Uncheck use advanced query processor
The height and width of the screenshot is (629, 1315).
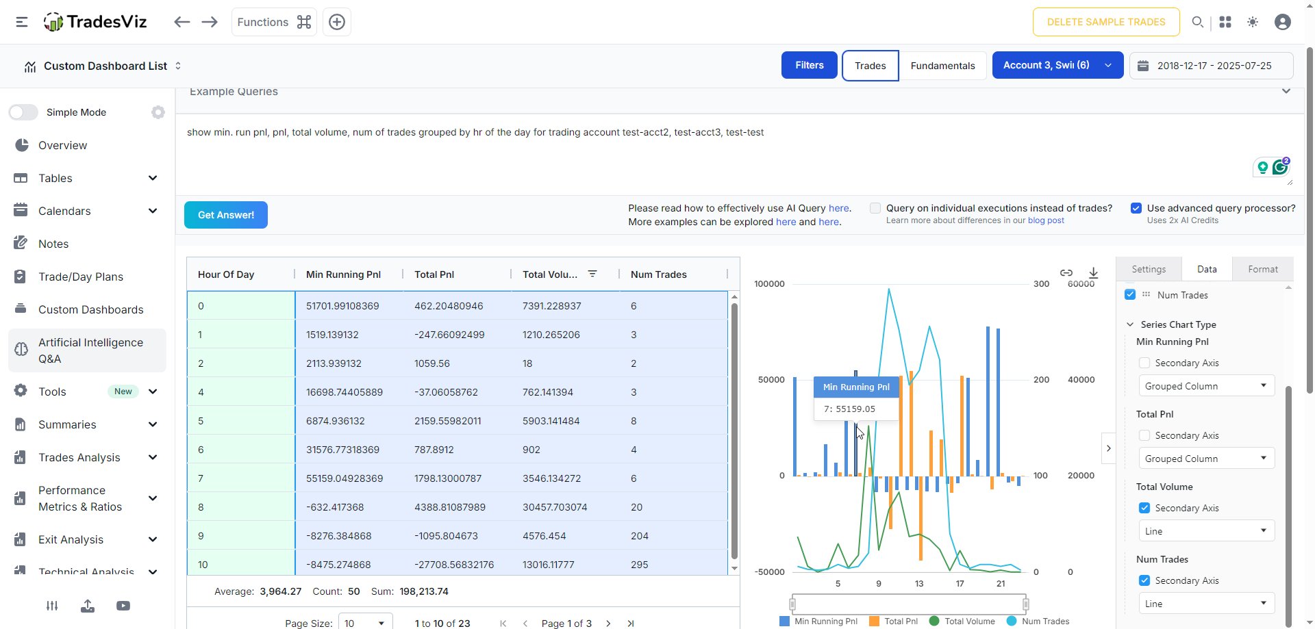(x=1136, y=208)
